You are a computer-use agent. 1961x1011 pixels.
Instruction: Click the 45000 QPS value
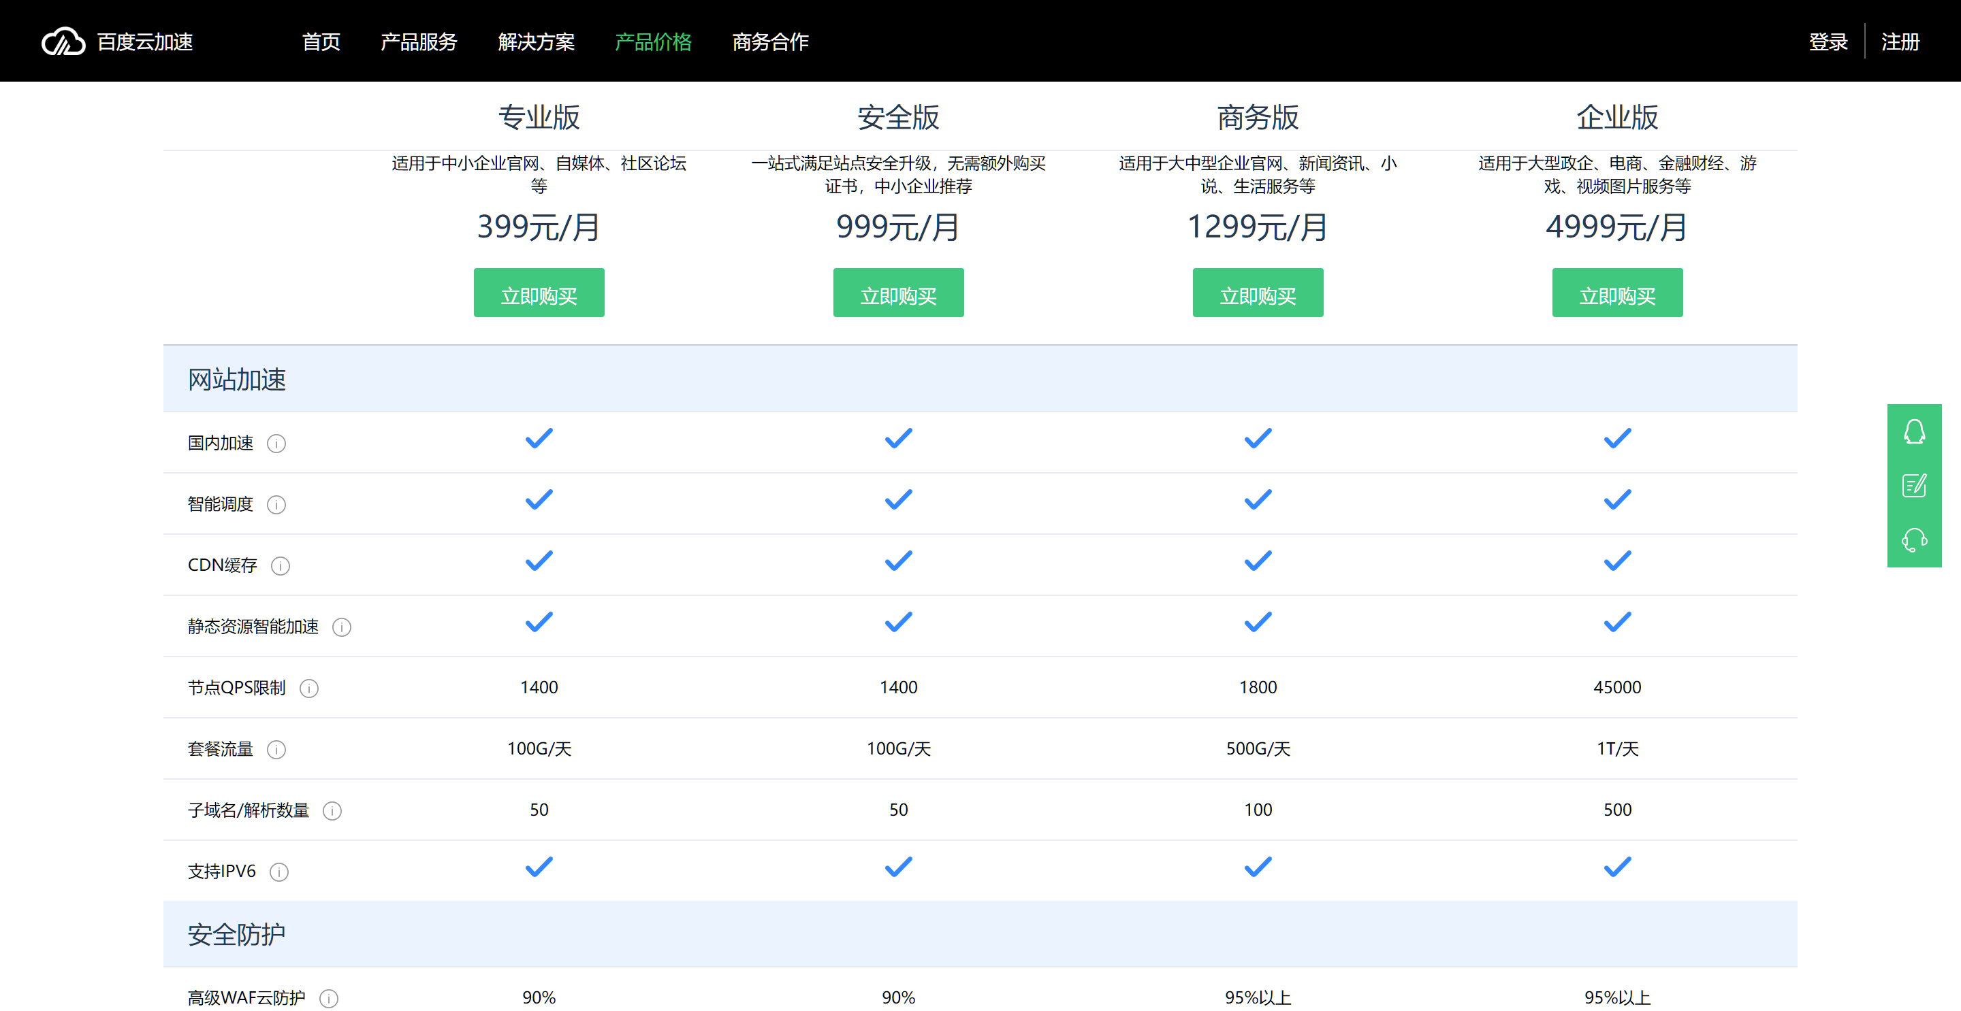click(1618, 688)
